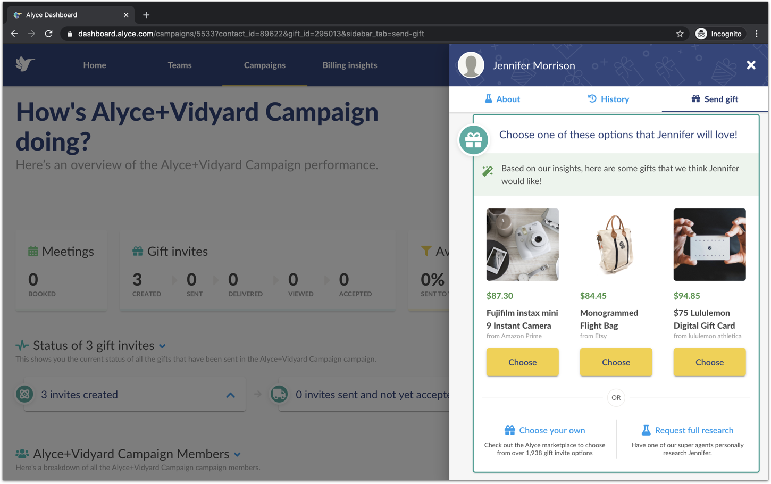Click the Jennifer Morrison name header

point(534,65)
